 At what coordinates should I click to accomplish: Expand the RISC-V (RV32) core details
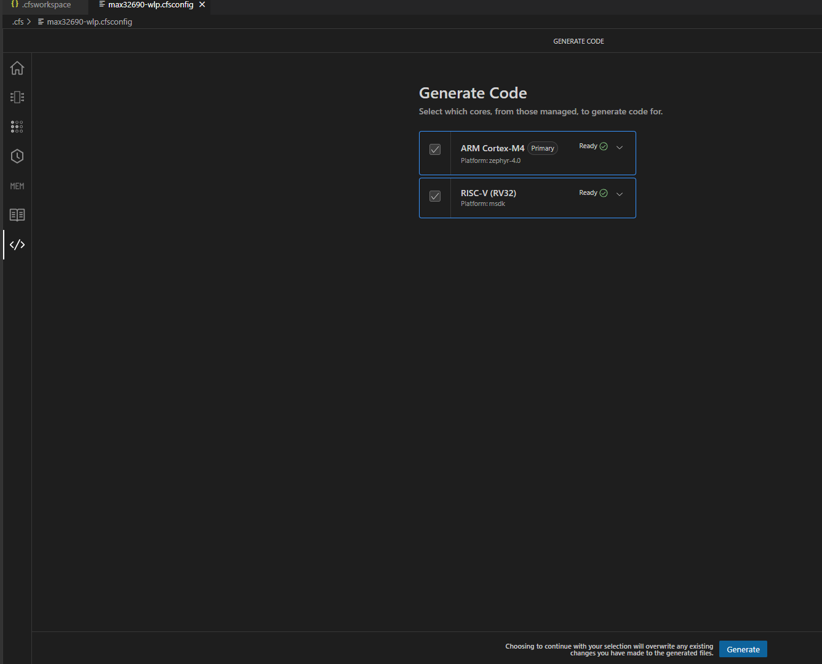coord(620,194)
